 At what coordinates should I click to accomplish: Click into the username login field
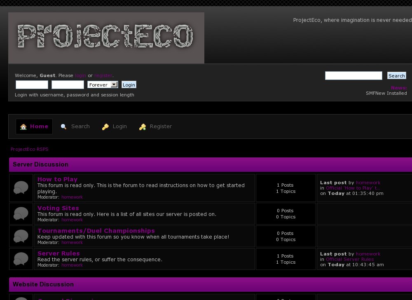click(32, 84)
